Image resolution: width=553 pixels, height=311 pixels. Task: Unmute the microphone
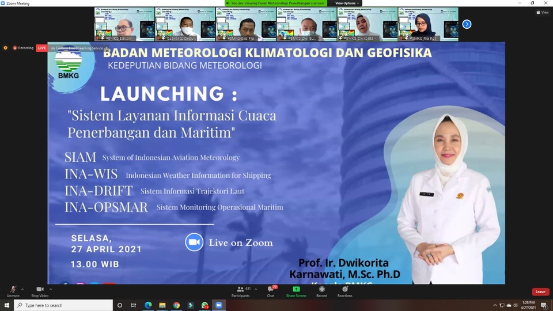tap(13, 291)
